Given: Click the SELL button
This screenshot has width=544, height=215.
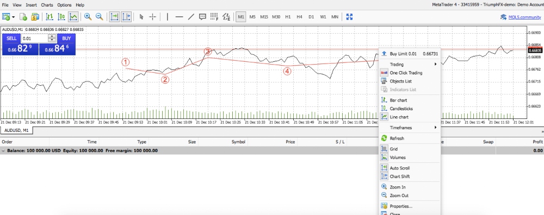Looking at the screenshot, I should 11,39.
